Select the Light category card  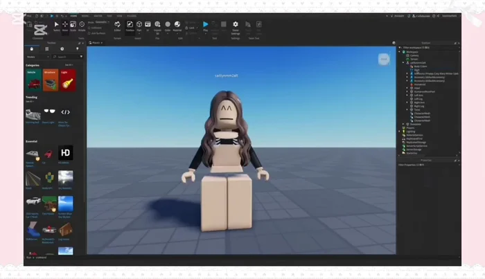click(68, 80)
